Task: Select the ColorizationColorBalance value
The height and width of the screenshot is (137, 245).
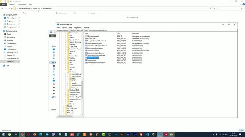Action: [x=95, y=53]
